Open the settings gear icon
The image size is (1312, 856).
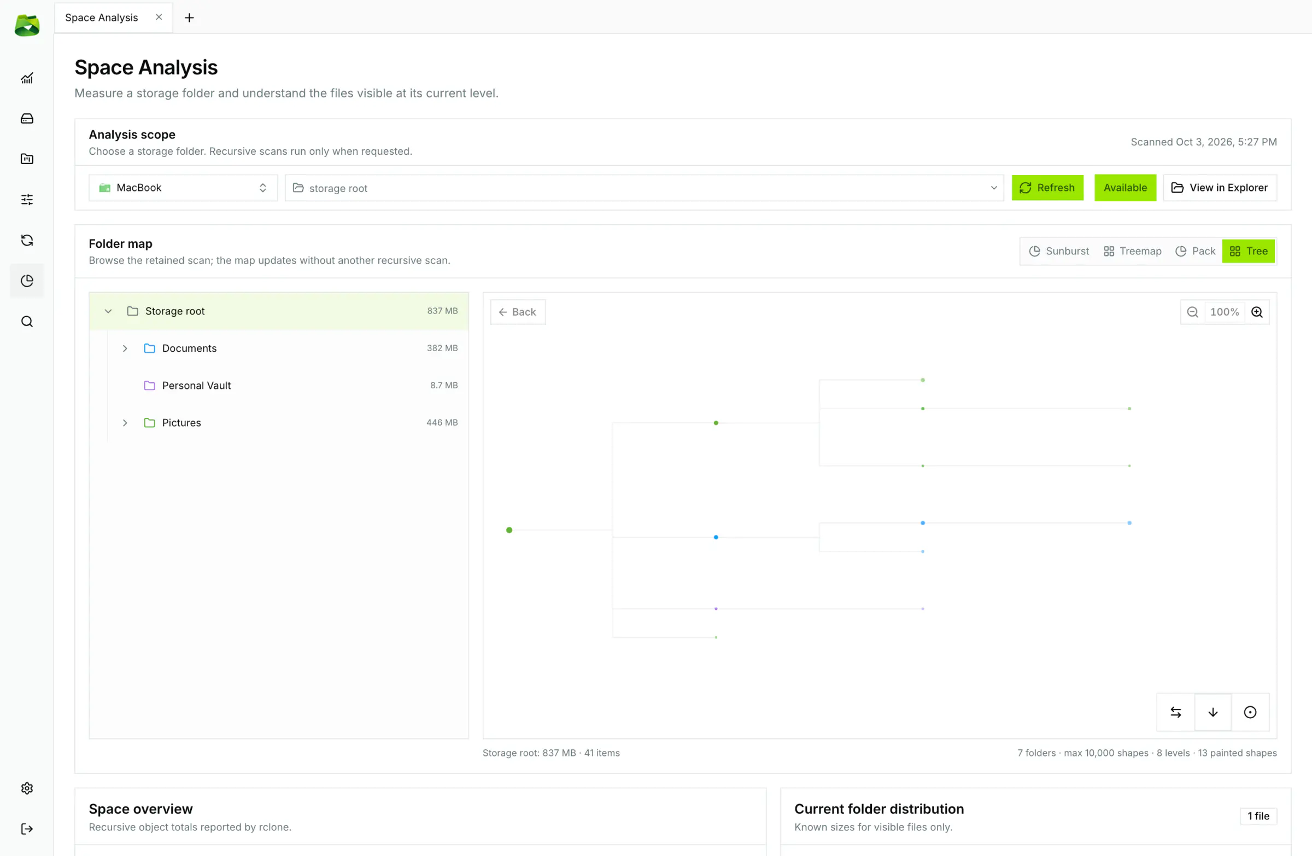26,788
